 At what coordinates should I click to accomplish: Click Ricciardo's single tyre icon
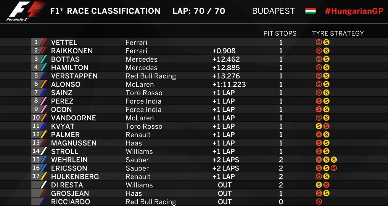pos(319,202)
